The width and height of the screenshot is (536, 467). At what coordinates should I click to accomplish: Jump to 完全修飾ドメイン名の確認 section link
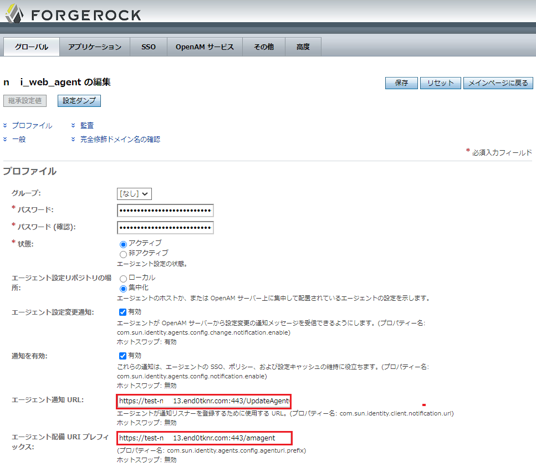[x=120, y=139]
